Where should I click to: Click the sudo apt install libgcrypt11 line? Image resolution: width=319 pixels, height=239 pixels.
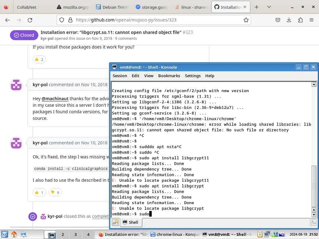160,158
